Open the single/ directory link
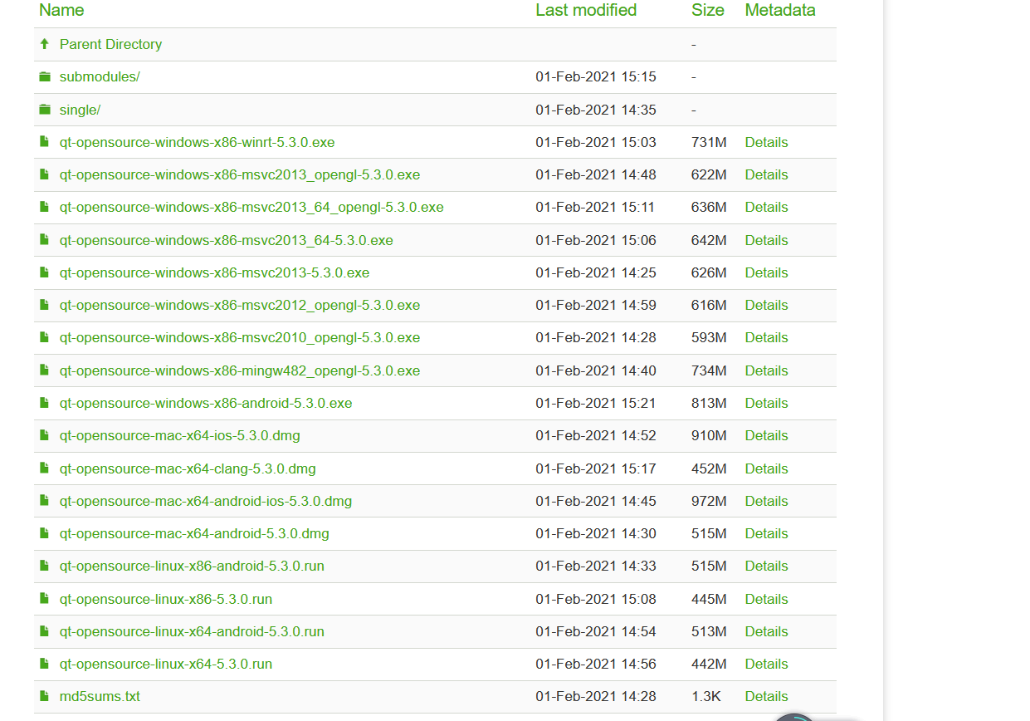The image size is (1030, 721). pyautogui.click(x=80, y=110)
